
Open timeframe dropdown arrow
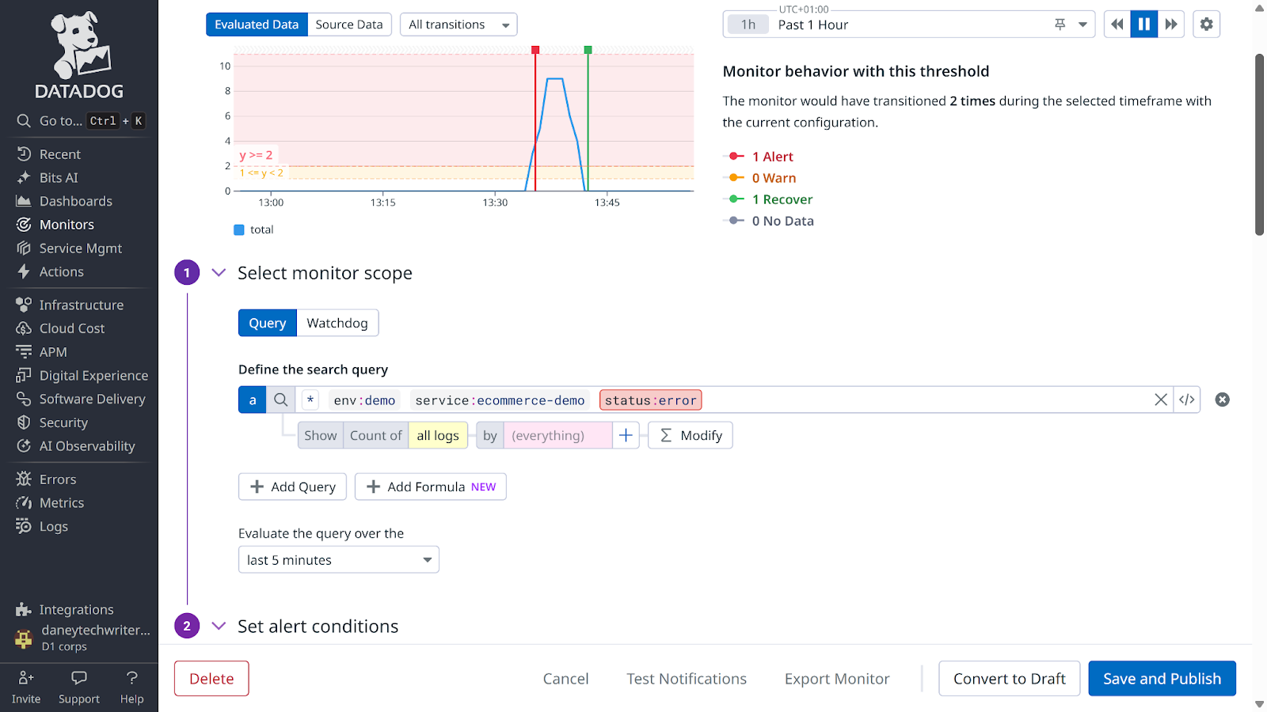[x=1082, y=25]
